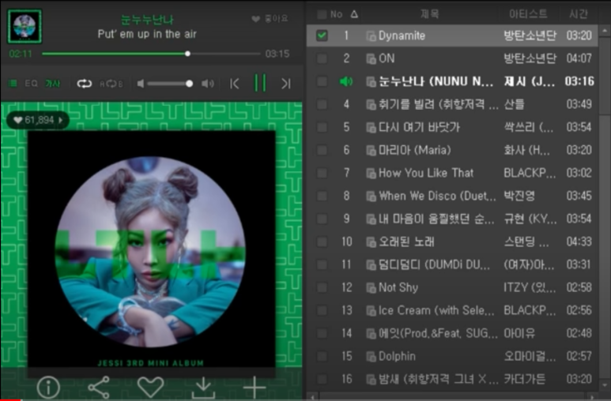Click artist 아이유 in row 14
This screenshot has width=611, height=401.
(x=519, y=333)
